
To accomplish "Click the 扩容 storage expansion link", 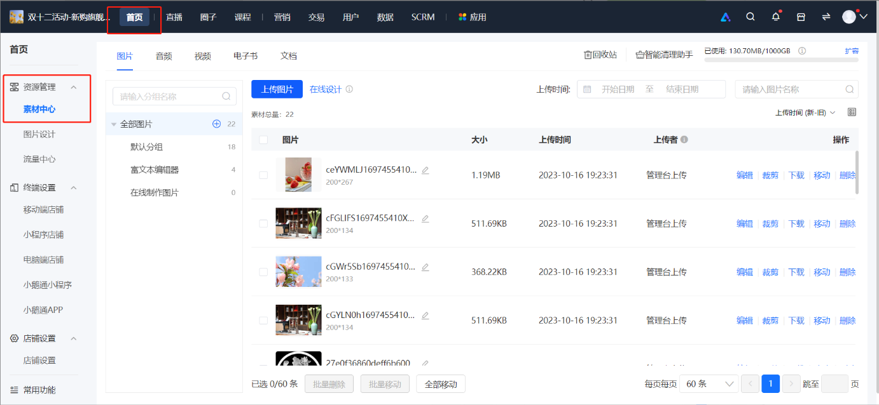I will click(x=852, y=50).
